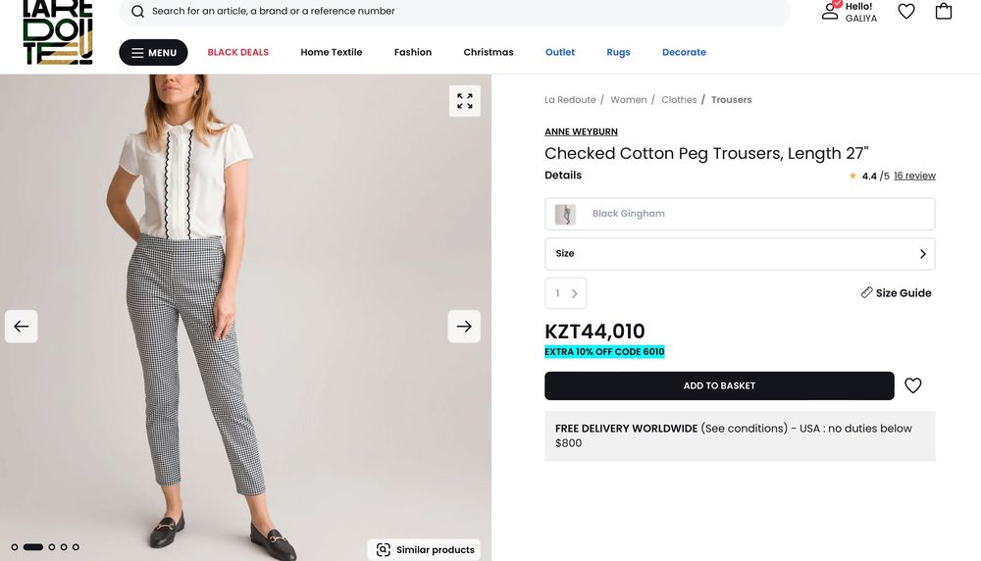Expand product image to fullscreen
This screenshot has width=981, height=561.
(x=464, y=101)
